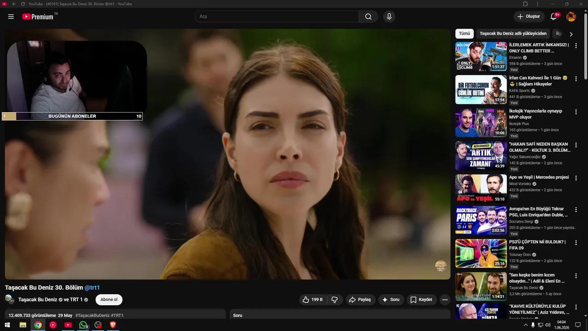Viewport: 588px width, 331px height.
Task: Click into the Ara search field
Action: point(277,17)
